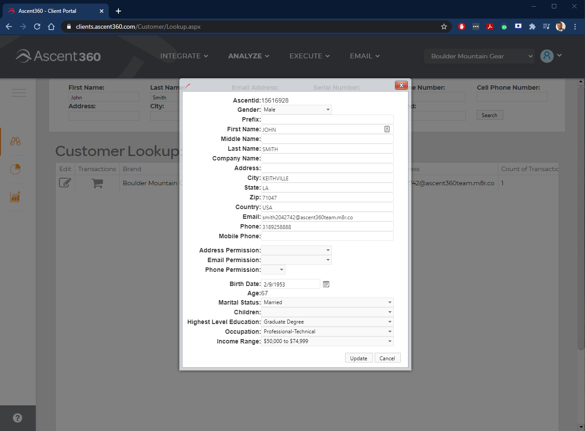Viewport: 585px width, 431px height.
Task: Click the Cell Phone Number search field
Action: pyautogui.click(x=512, y=97)
